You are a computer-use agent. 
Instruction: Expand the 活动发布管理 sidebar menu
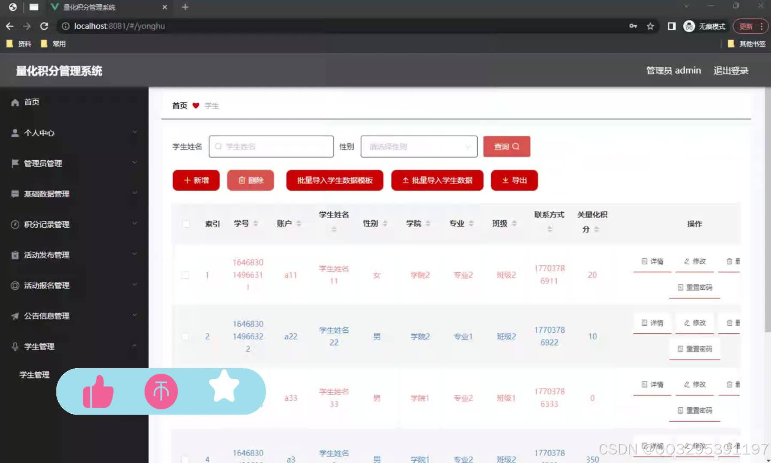click(134, 254)
